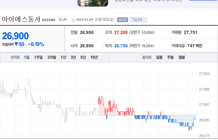Show the 10년 line chart
This screenshot has height=140, width=218.
pos(94,57)
